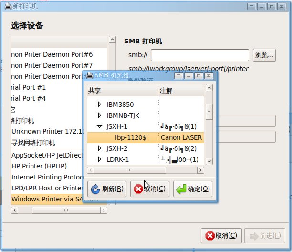Click the IBMNB-TJK host name
The width and height of the screenshot is (292, 252).
[123, 115]
